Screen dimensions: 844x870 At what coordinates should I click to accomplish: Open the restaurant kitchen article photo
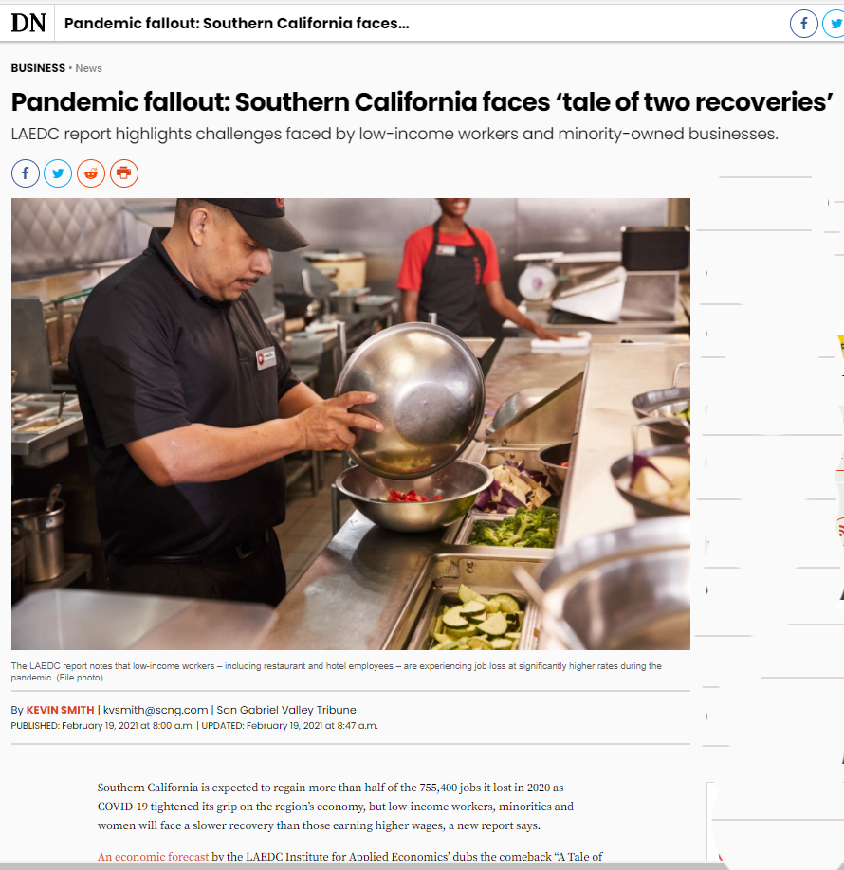350,424
